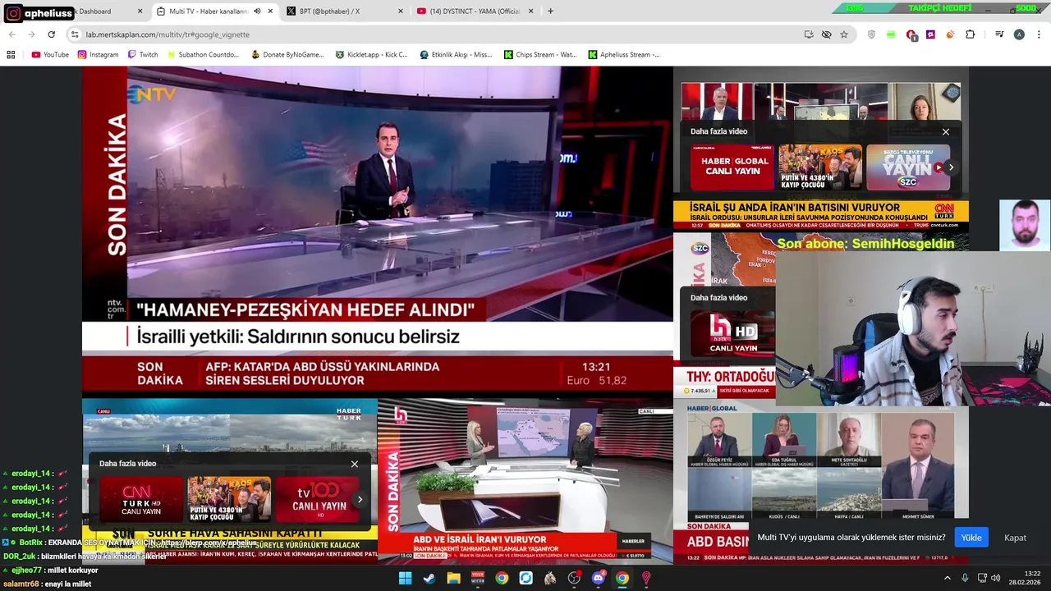Click the install app icon in the address bar
Image resolution: width=1051 pixels, height=591 pixels.
tap(809, 34)
